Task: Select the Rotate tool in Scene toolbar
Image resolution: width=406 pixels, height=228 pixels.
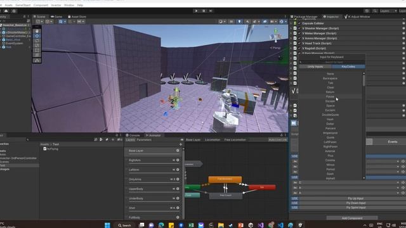Action: pos(37,41)
